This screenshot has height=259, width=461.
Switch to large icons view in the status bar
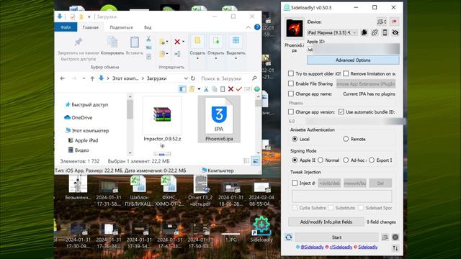click(256, 161)
